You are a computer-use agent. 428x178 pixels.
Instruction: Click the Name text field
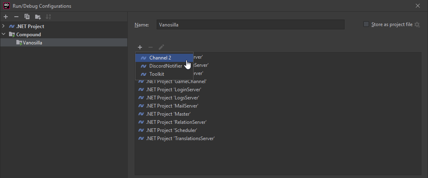(x=250, y=25)
